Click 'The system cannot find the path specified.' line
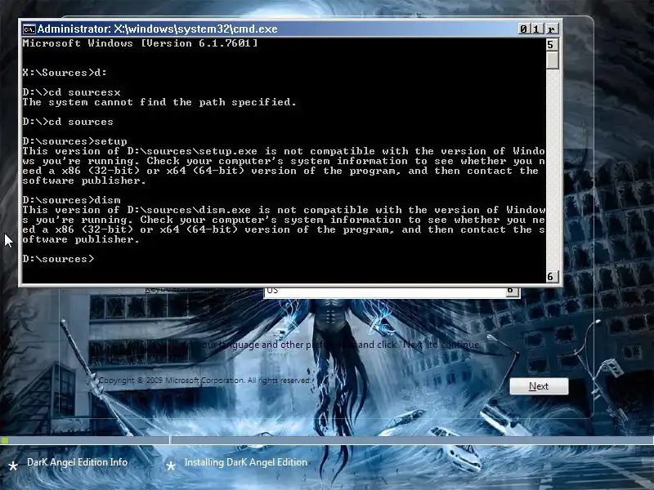Viewport: 654px width, 490px height. [x=159, y=103]
